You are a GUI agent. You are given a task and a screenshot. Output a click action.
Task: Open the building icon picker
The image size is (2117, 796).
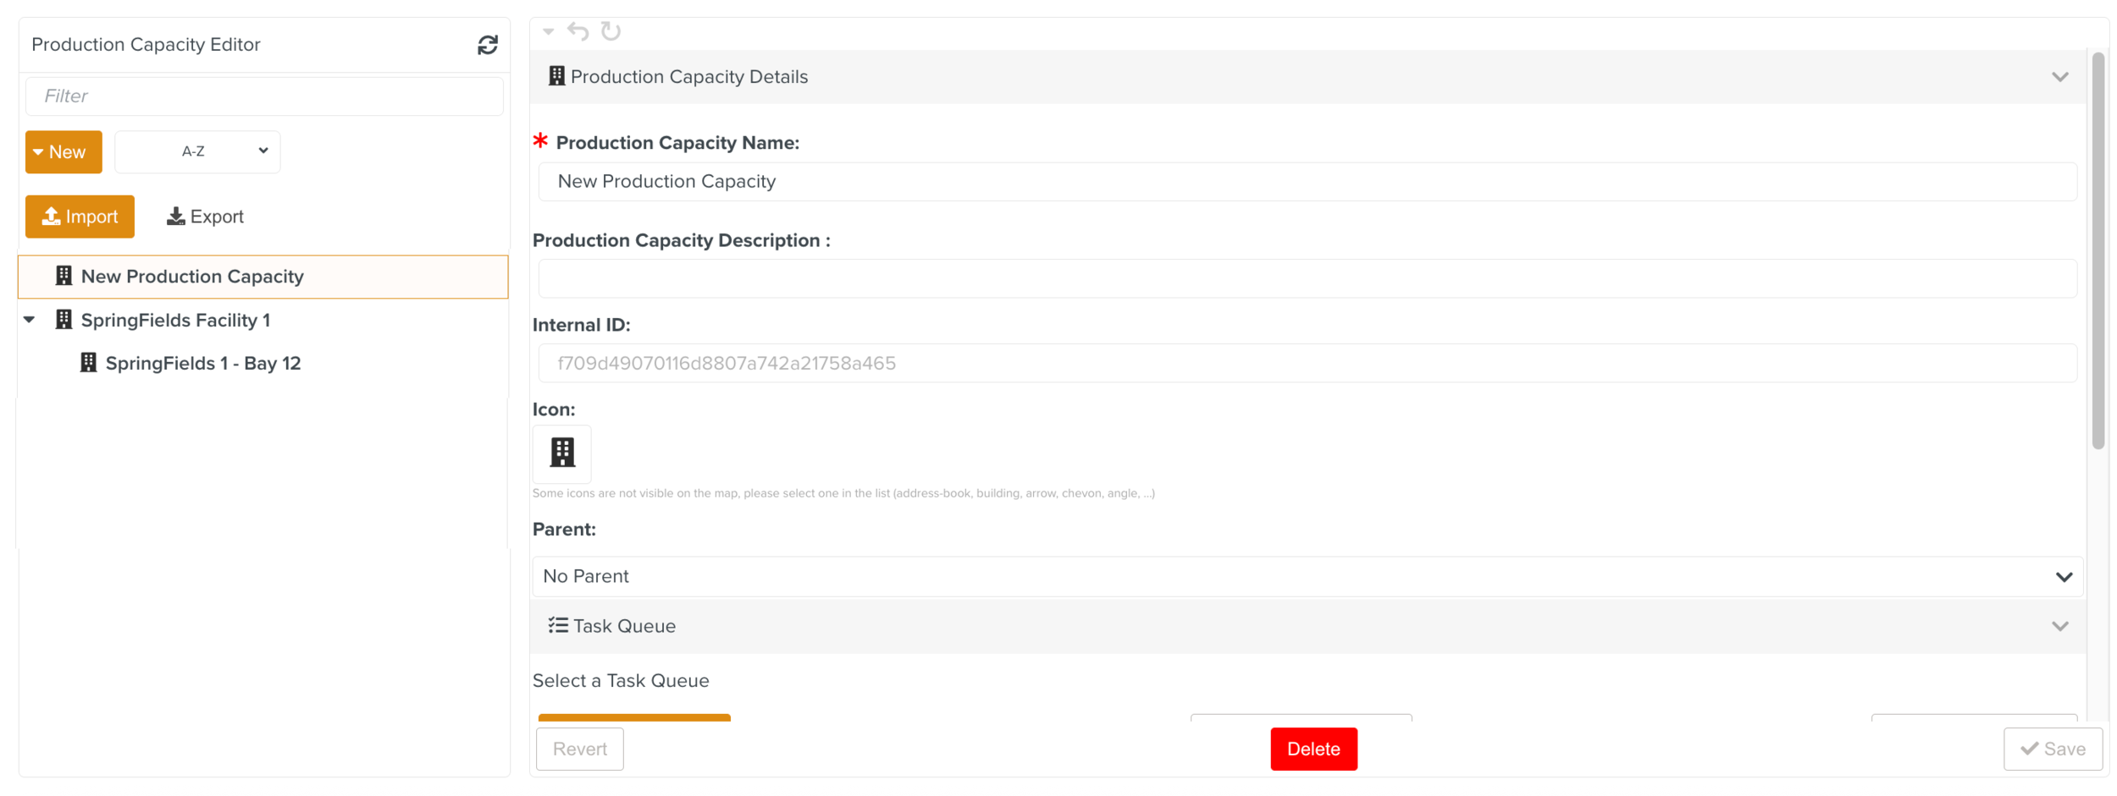point(561,453)
